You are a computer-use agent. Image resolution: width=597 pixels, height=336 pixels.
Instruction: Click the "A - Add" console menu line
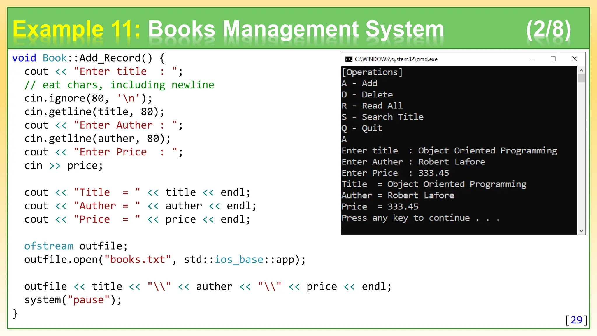tap(359, 83)
